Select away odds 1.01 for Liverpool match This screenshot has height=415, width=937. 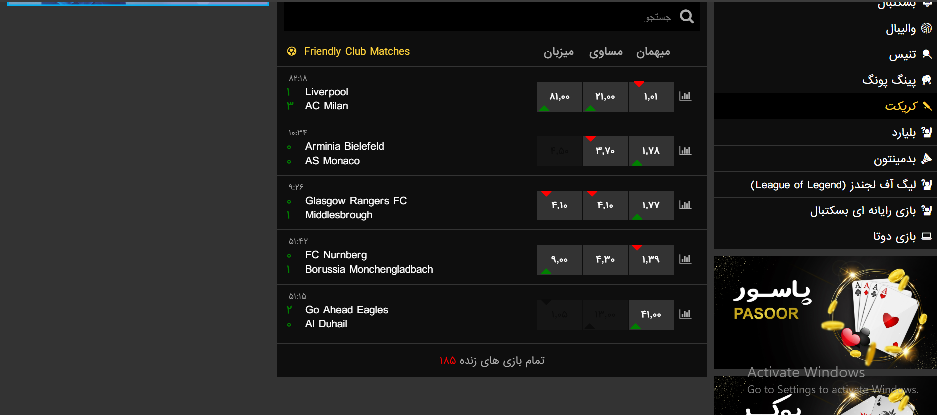[x=651, y=97]
